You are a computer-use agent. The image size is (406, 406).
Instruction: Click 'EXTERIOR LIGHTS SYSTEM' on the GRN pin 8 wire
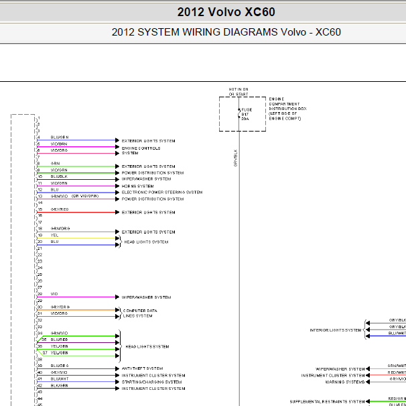tap(148, 166)
